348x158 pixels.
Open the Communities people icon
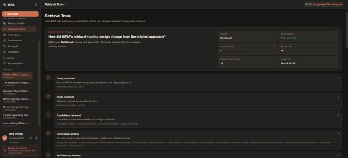point(5,41)
